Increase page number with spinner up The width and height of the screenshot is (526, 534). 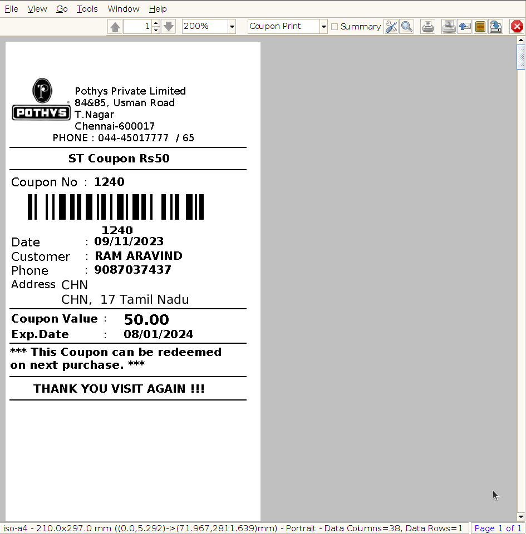(x=156, y=23)
